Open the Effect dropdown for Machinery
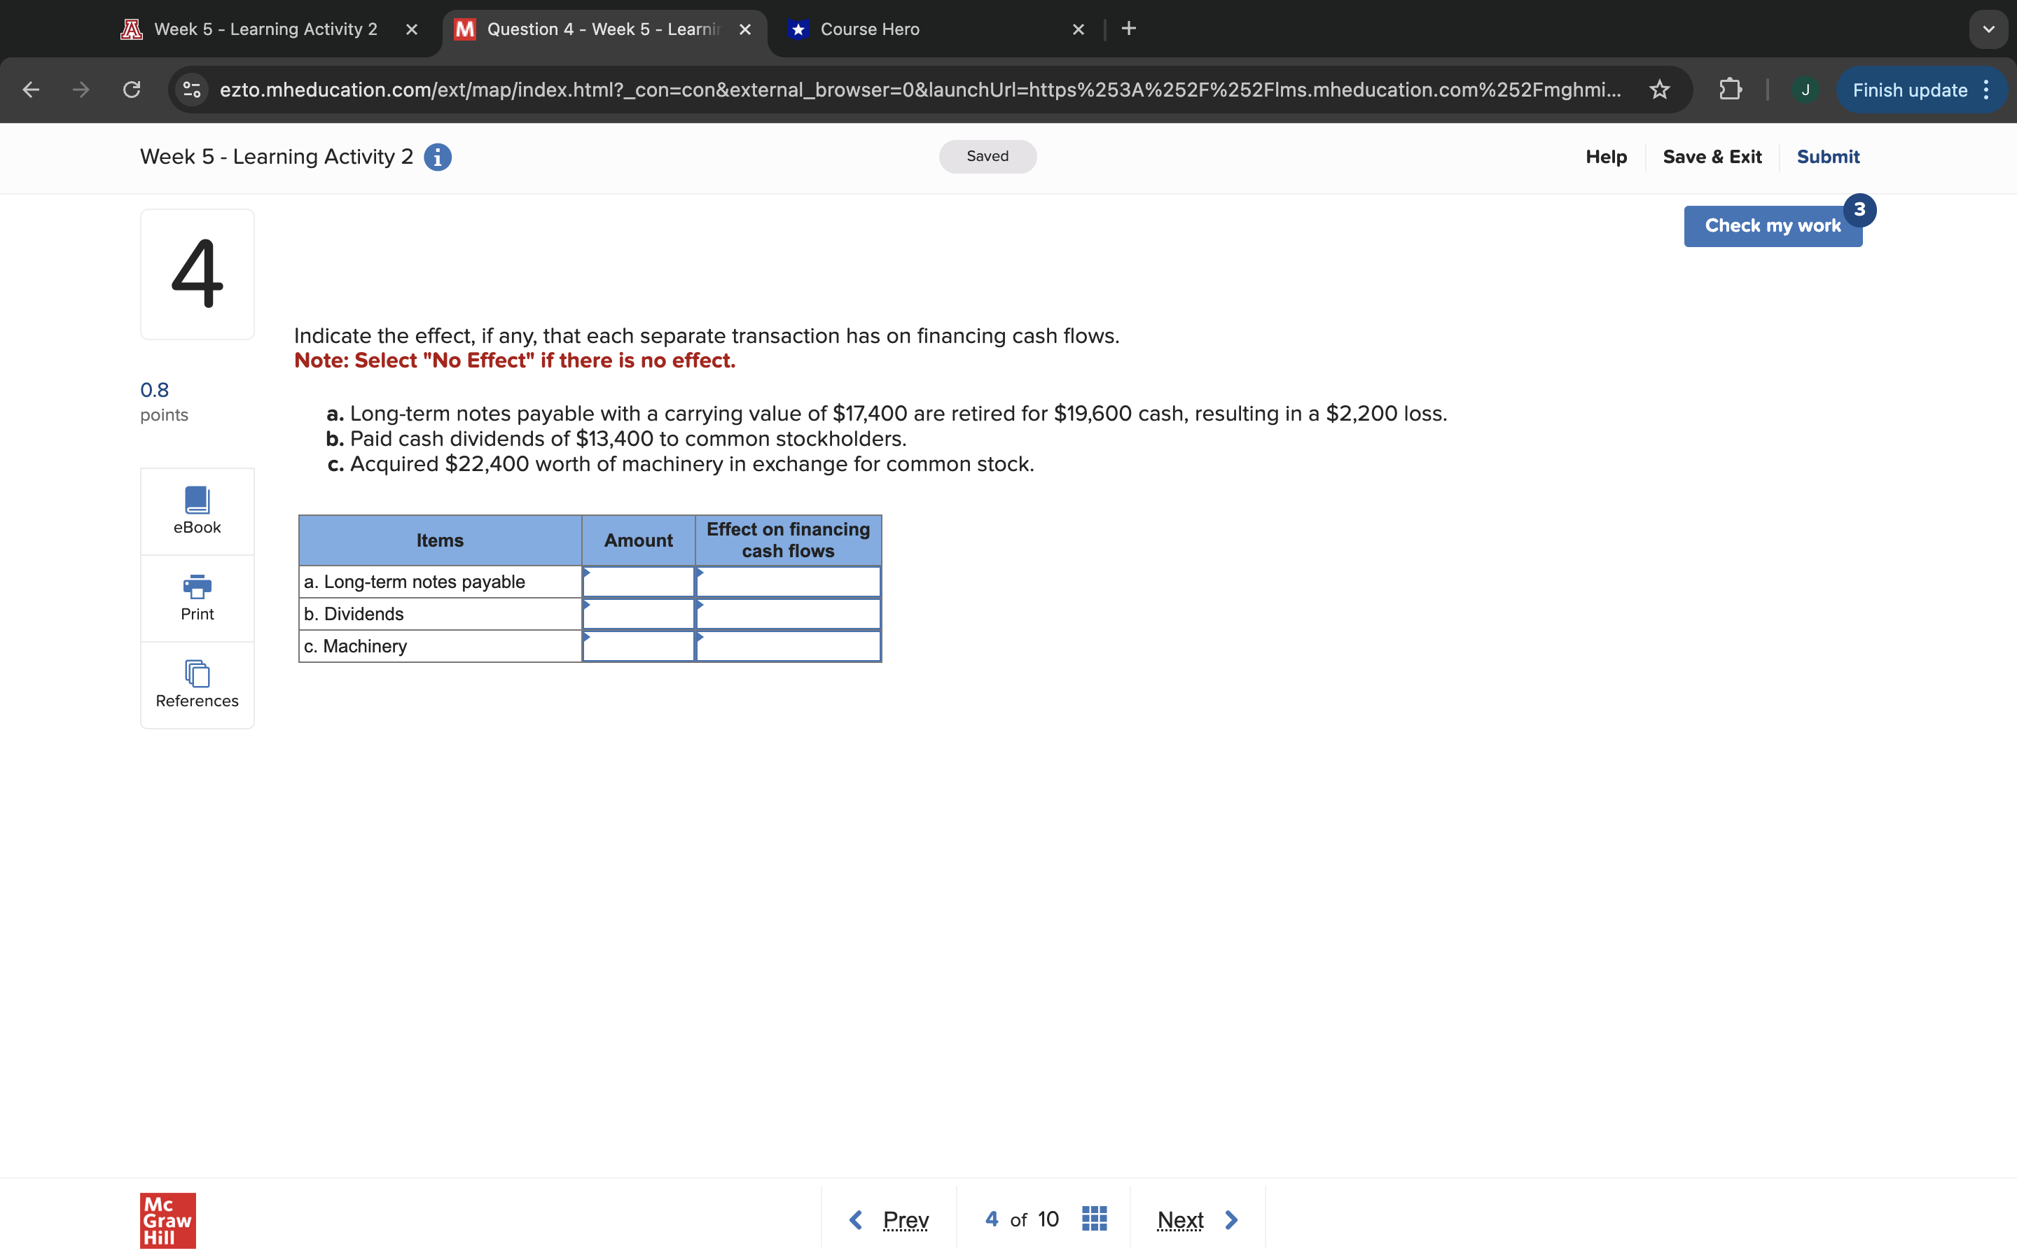Viewport: 2017px width, 1260px height. (x=786, y=646)
